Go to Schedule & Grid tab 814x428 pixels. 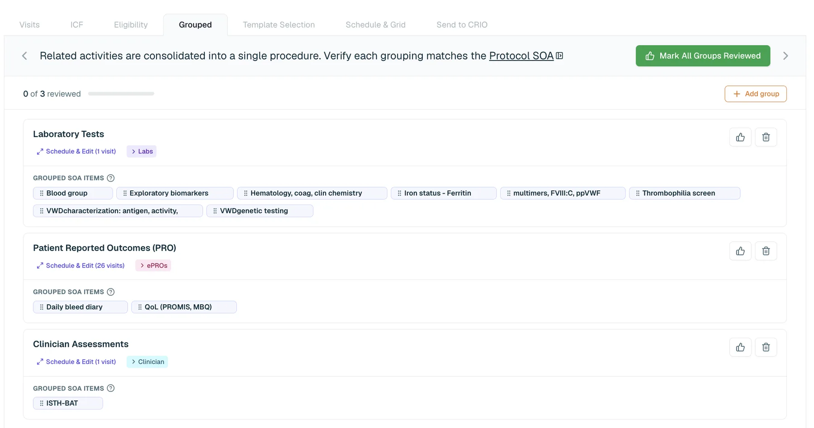(x=375, y=25)
